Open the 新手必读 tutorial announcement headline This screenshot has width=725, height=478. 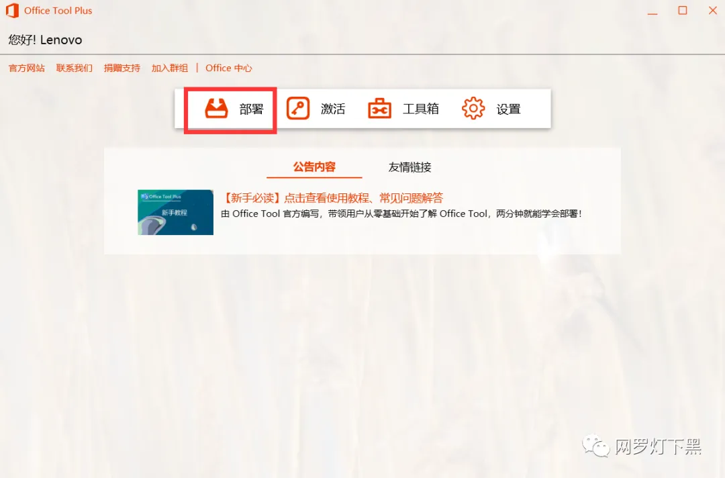coord(332,198)
